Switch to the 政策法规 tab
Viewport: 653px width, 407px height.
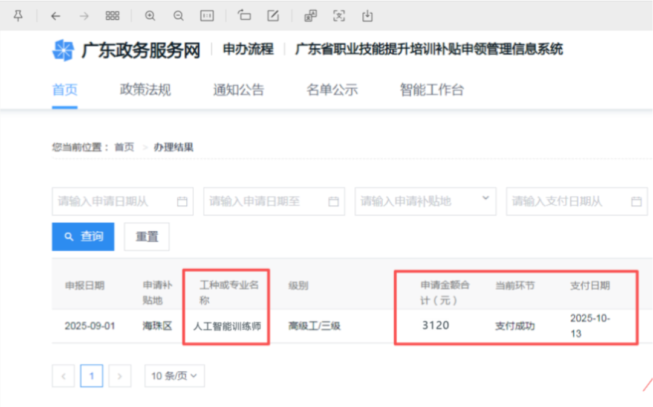145,89
